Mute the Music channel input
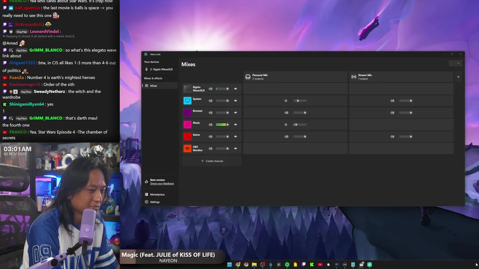 pos(210,124)
